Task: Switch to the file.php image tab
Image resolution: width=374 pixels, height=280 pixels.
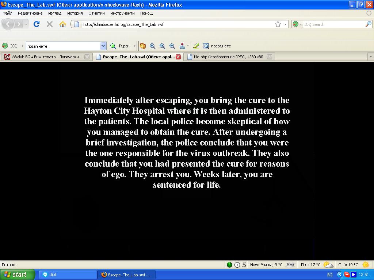Action: [229, 57]
